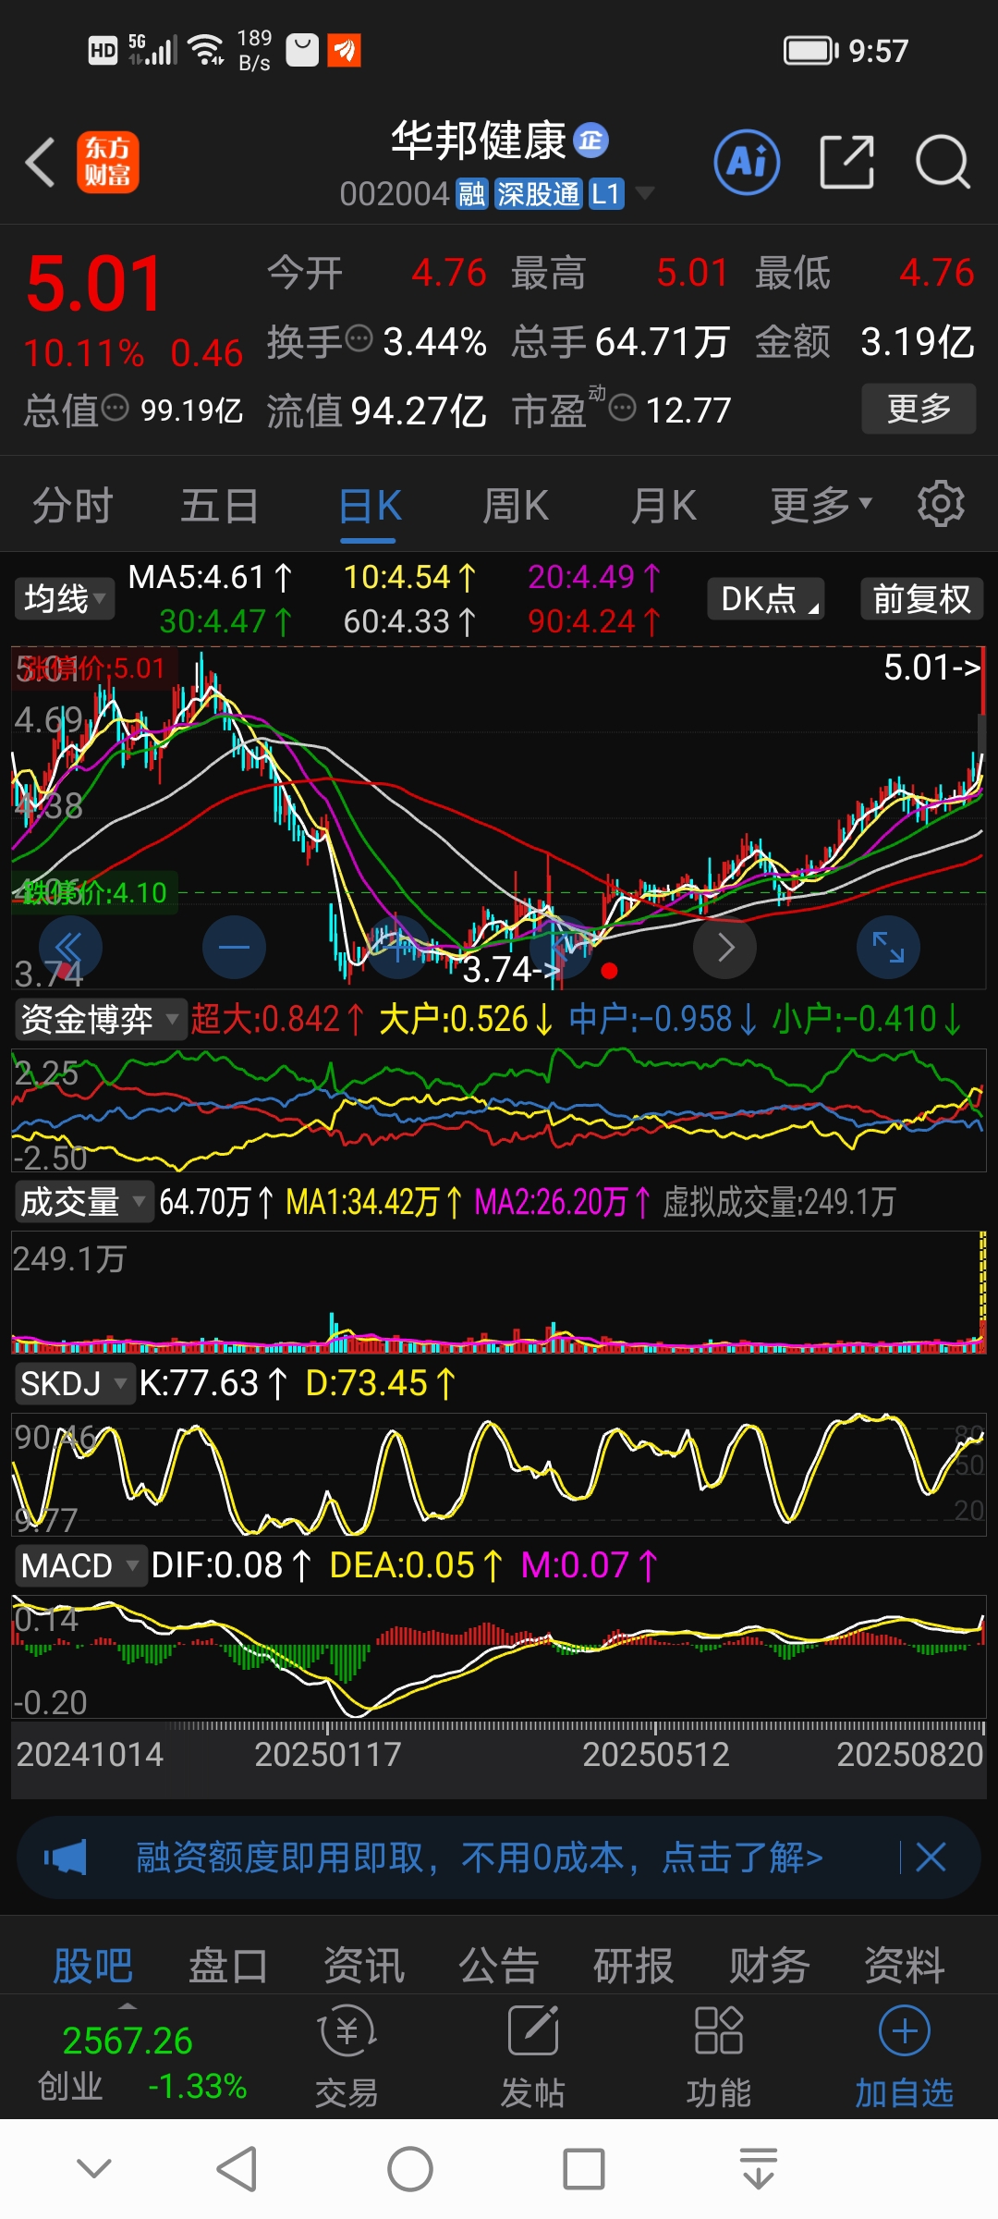Open 交易 trade icon
Image resolution: width=998 pixels, height=2219 pixels.
tap(347, 2056)
